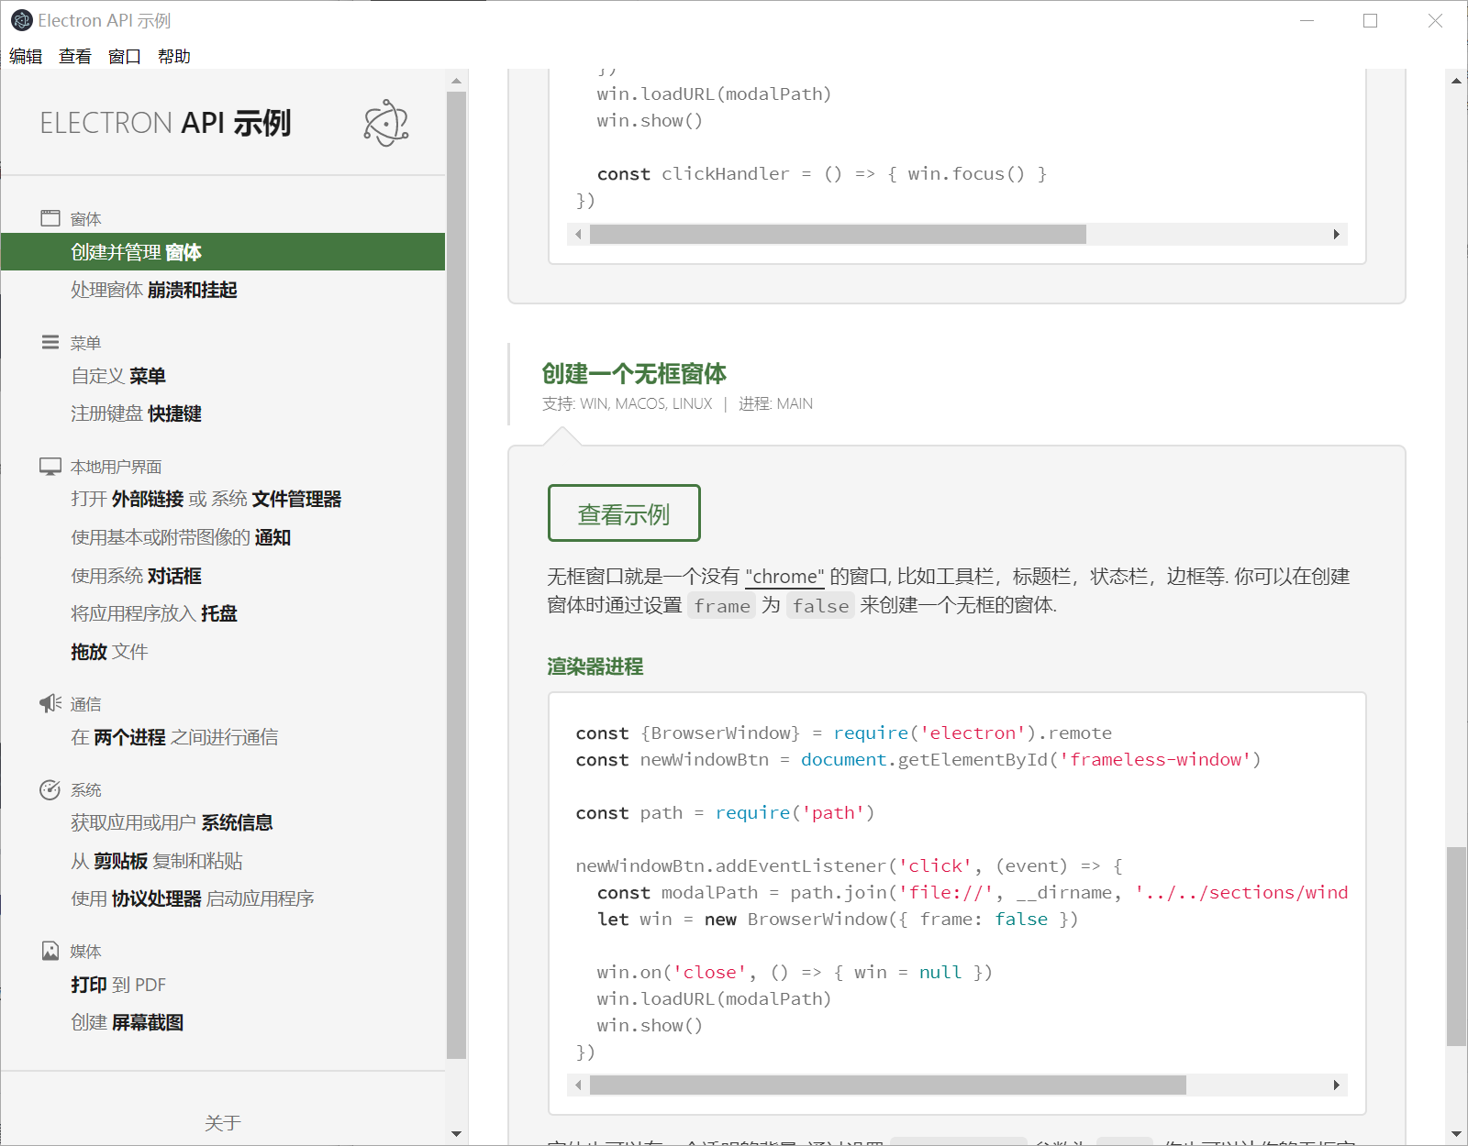Open the 窗口 menu
The width and height of the screenshot is (1468, 1146).
(x=124, y=56)
